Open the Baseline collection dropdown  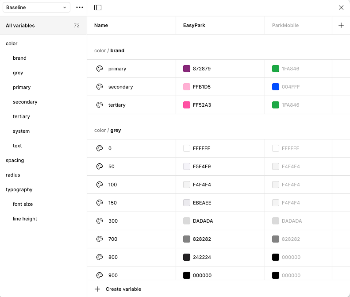[x=36, y=8]
